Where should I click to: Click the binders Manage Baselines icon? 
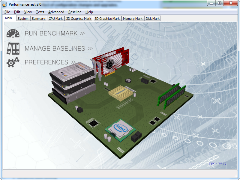[x=13, y=48]
